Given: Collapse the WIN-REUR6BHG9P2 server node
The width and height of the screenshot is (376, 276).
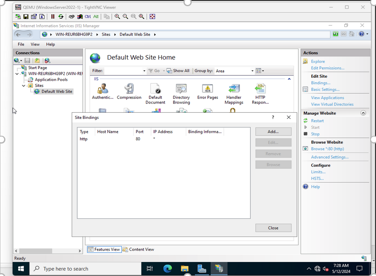Looking at the screenshot, I should pos(17,74).
